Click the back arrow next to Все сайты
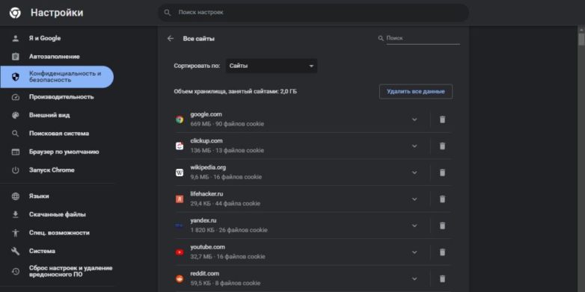Image resolution: width=585 pixels, height=292 pixels. [x=171, y=38]
